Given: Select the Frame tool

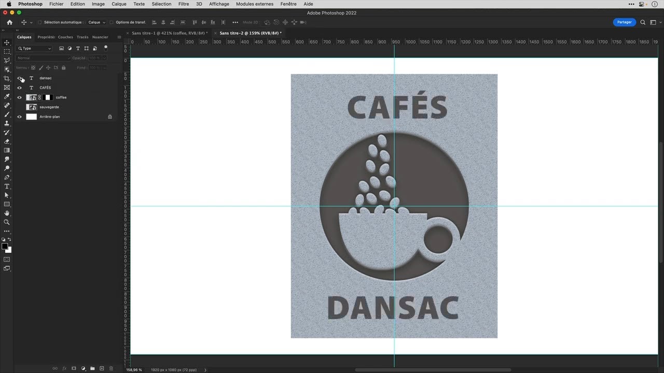Looking at the screenshot, I should [7, 88].
